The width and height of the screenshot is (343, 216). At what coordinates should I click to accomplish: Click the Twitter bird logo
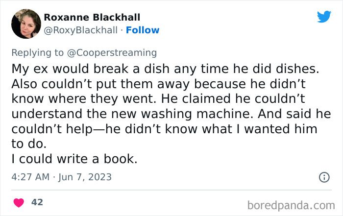click(324, 17)
